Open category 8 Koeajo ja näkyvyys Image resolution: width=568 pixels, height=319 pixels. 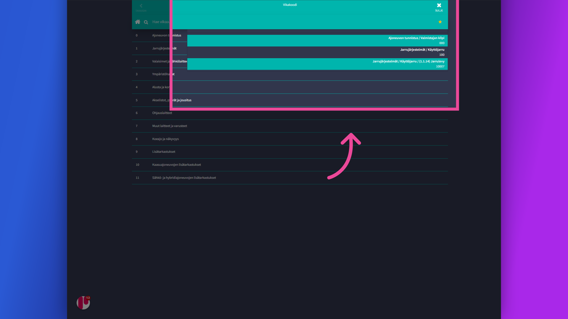click(x=290, y=139)
